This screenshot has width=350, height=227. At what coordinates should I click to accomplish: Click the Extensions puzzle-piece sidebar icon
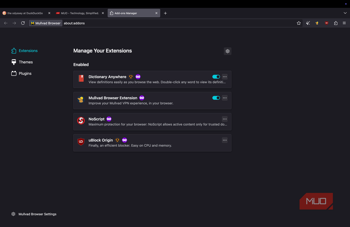(x=14, y=51)
